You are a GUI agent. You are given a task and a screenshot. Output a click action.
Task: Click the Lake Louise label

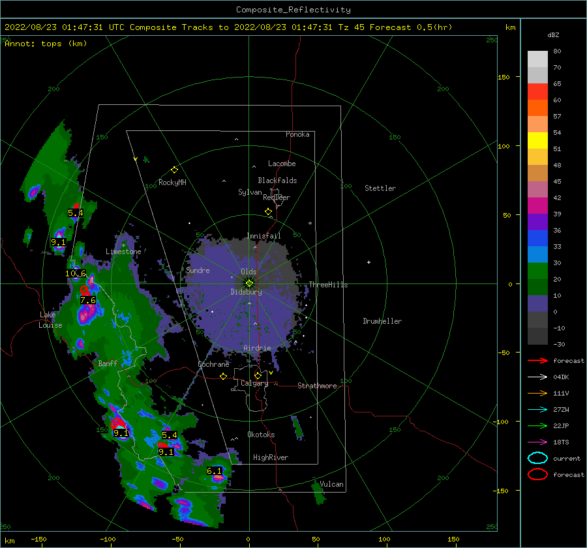[50, 320]
